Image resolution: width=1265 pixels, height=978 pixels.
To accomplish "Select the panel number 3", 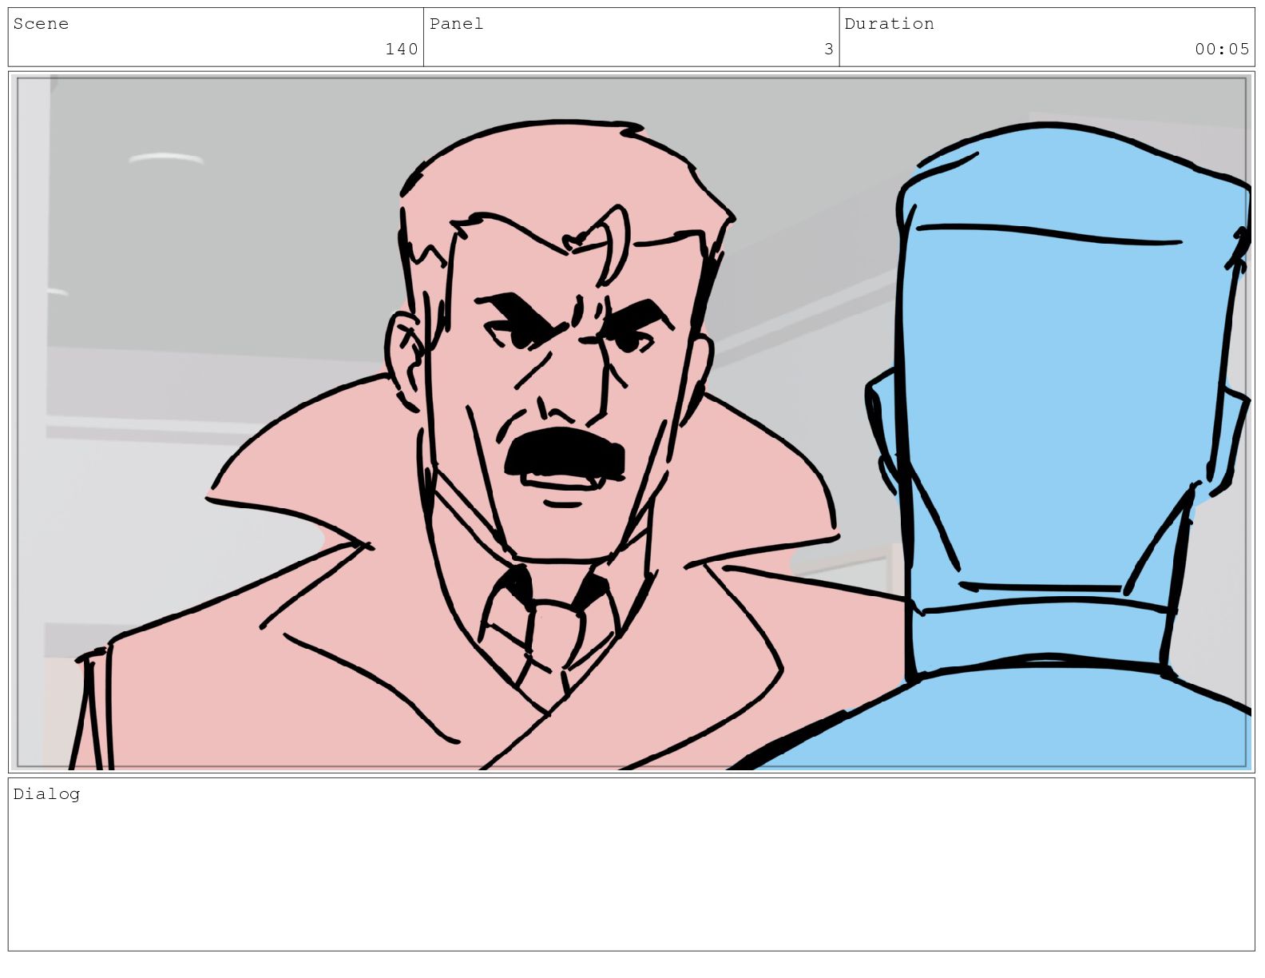I will pos(829,50).
